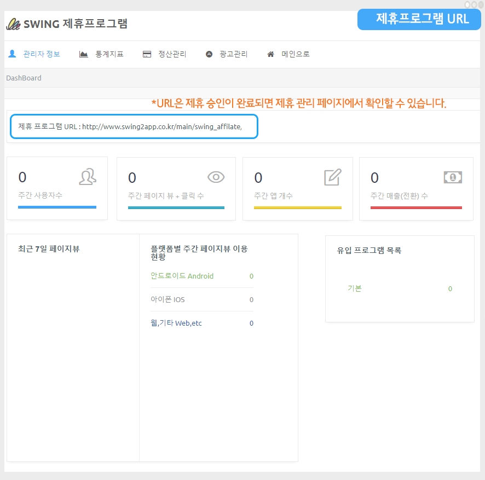The width and height of the screenshot is (485, 480).
Task: Click the money icon in 주간 매출 card
Action: pyautogui.click(x=453, y=177)
